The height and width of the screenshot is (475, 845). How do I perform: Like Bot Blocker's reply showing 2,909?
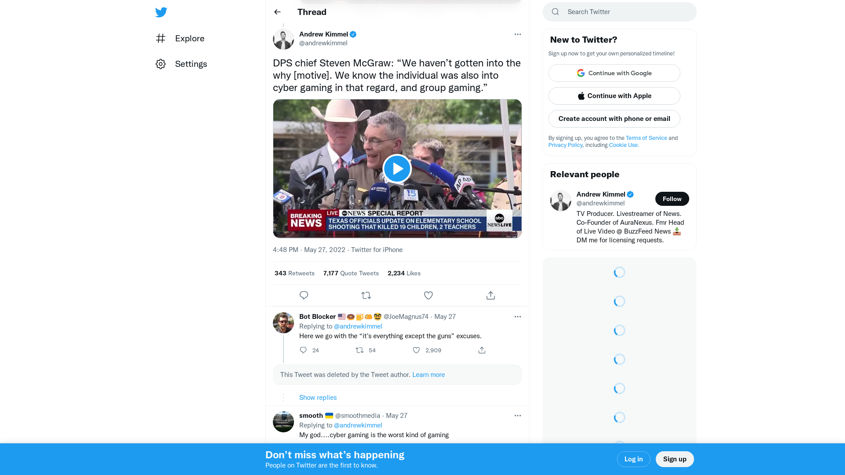(x=416, y=350)
